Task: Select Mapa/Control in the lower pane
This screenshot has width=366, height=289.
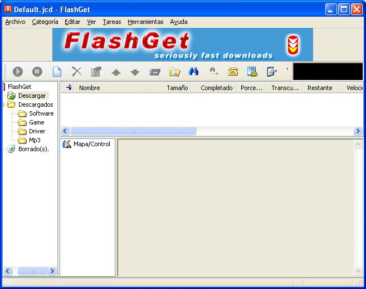Action: tap(91, 144)
